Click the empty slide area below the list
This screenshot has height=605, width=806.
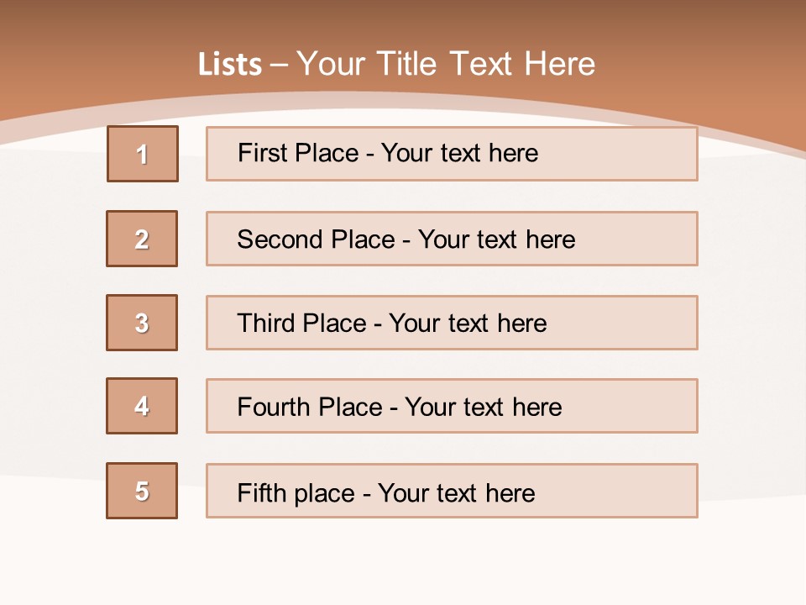point(403,563)
